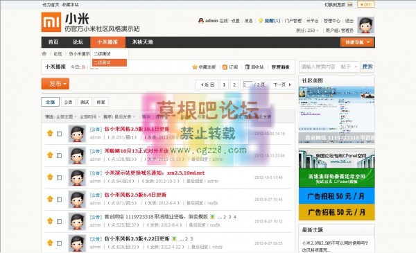Click the 退出 logout link
This screenshot has width=416, height=253.
tap(349, 21)
